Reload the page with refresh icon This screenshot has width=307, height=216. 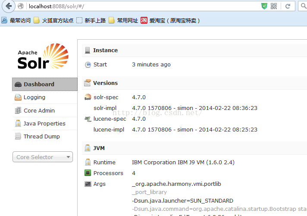click(288, 6)
